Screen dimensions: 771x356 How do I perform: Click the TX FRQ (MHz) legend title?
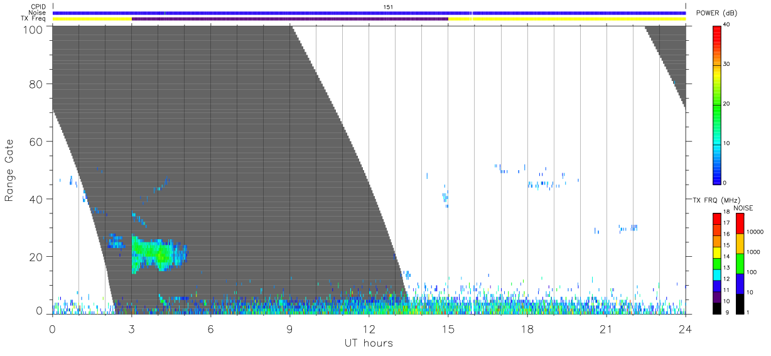point(715,200)
